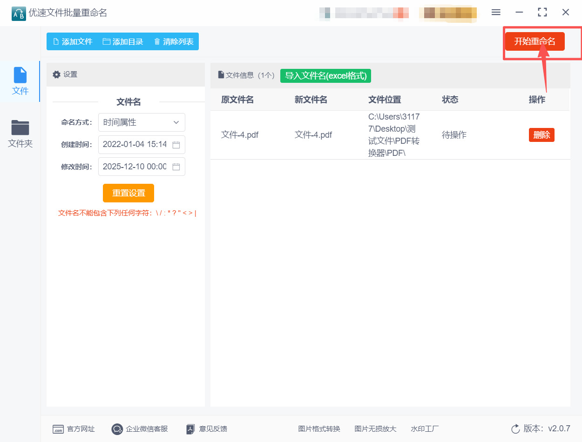
Task: Open the 创建时间 date picker
Action: (x=176, y=145)
